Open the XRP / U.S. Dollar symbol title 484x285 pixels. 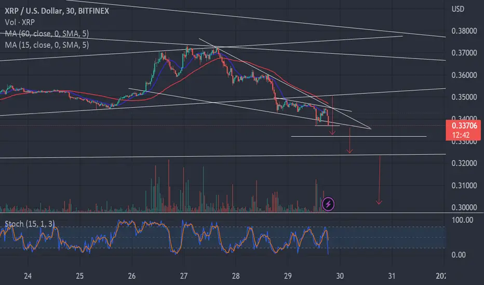coord(57,11)
